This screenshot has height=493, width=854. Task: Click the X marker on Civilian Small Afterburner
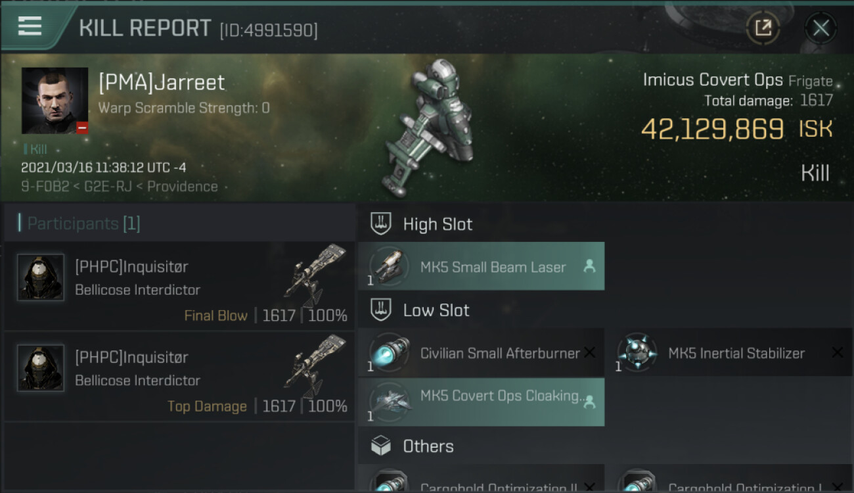[x=589, y=353]
